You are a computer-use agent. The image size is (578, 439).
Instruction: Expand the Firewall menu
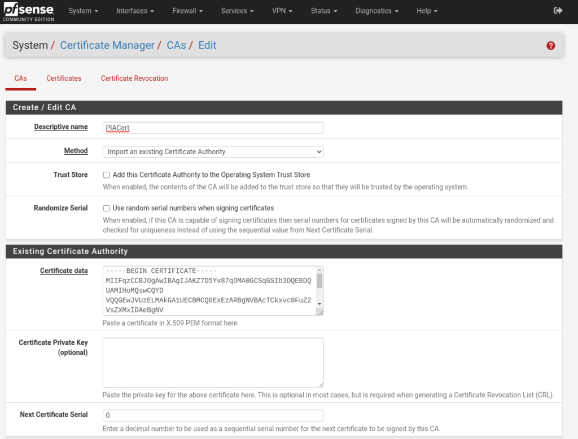[187, 11]
